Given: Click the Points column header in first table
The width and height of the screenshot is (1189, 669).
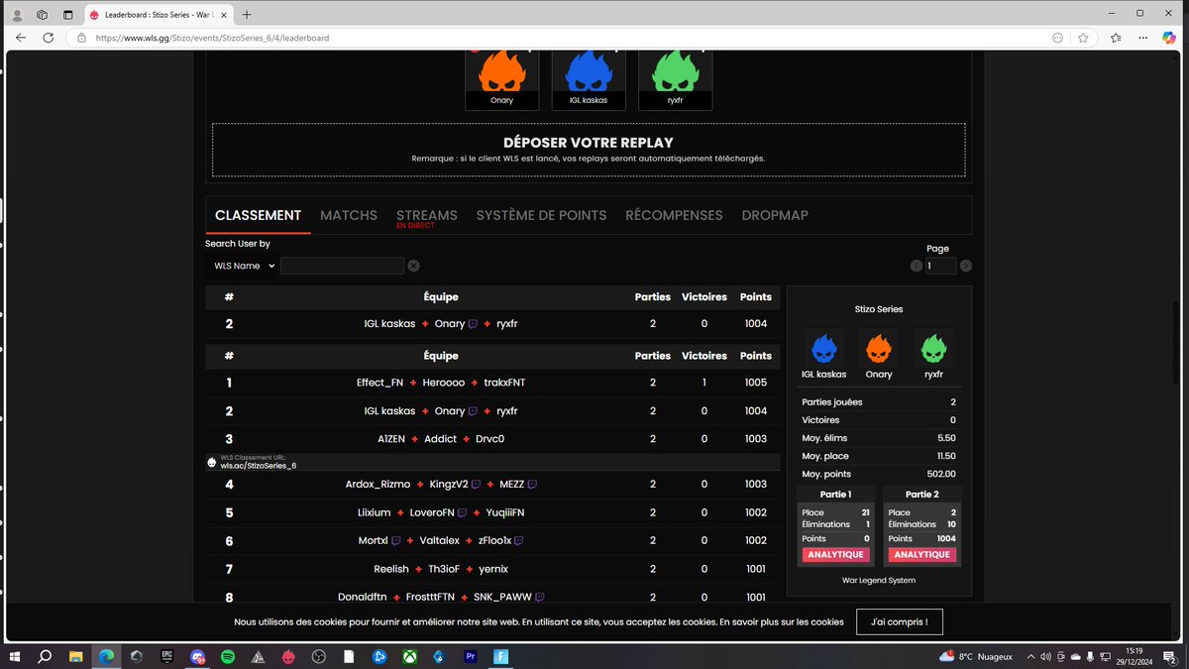Looking at the screenshot, I should (x=755, y=296).
